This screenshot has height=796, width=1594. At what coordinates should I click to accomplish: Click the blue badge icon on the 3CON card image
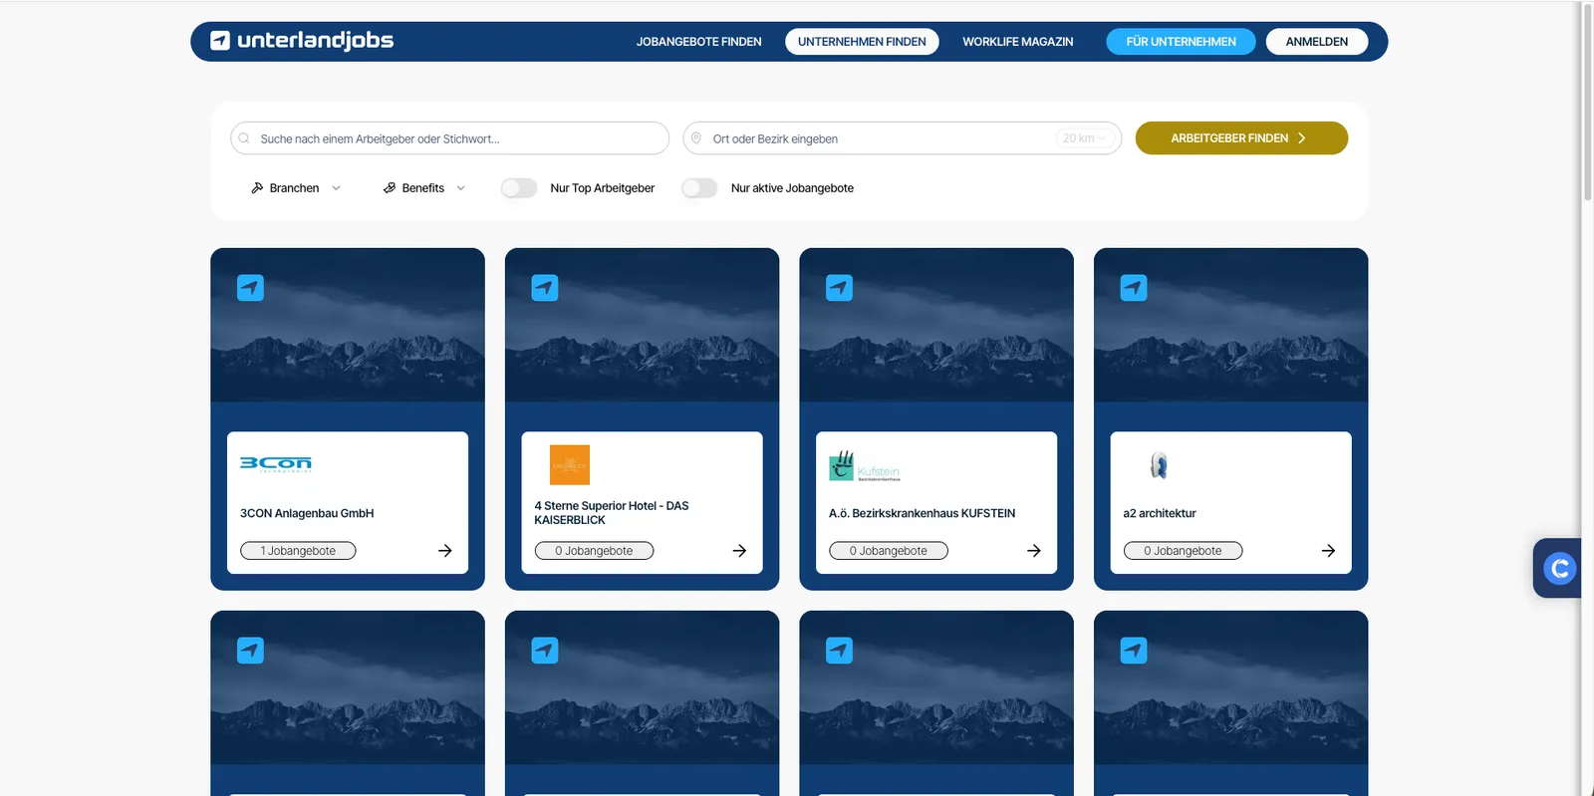coord(250,288)
